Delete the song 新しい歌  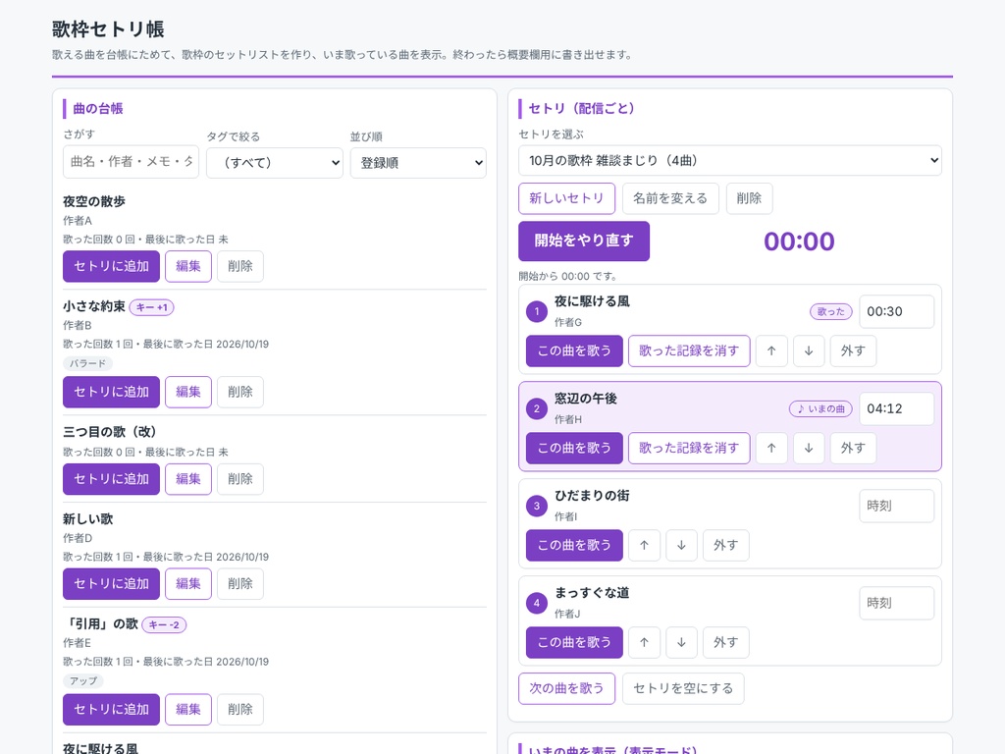click(240, 583)
